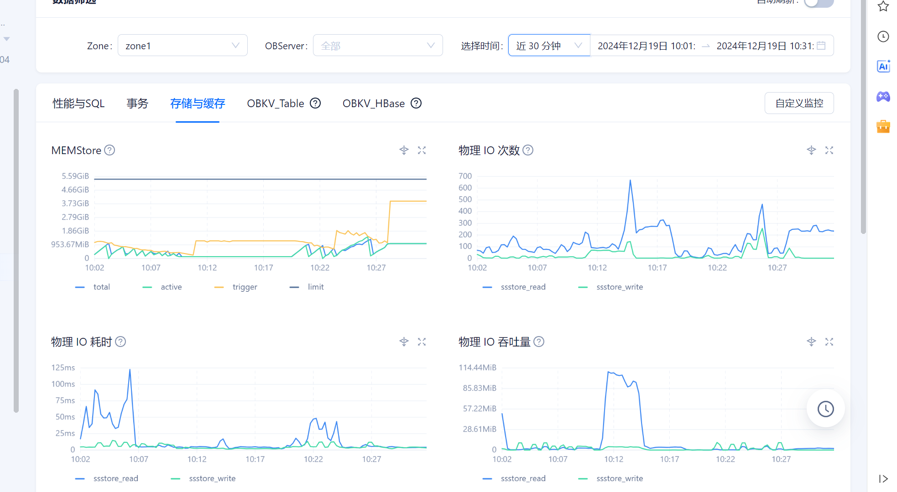The height and width of the screenshot is (492, 897).
Task: Expand 物理 IO 次数 chart to fullscreen
Action: click(829, 150)
